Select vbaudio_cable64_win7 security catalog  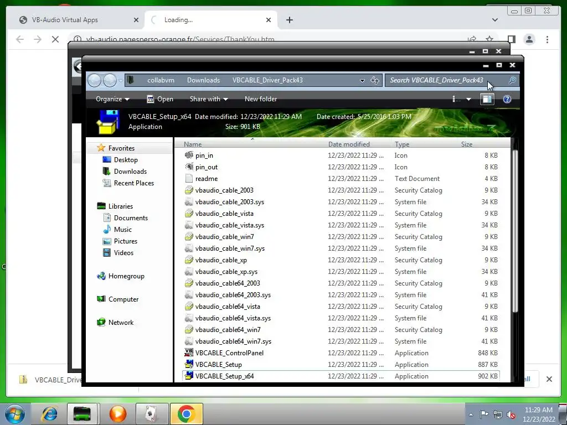[x=228, y=330]
